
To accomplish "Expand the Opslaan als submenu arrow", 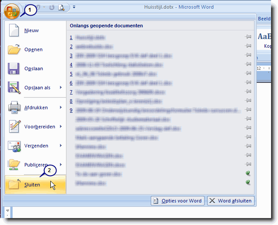I will pos(61,88).
